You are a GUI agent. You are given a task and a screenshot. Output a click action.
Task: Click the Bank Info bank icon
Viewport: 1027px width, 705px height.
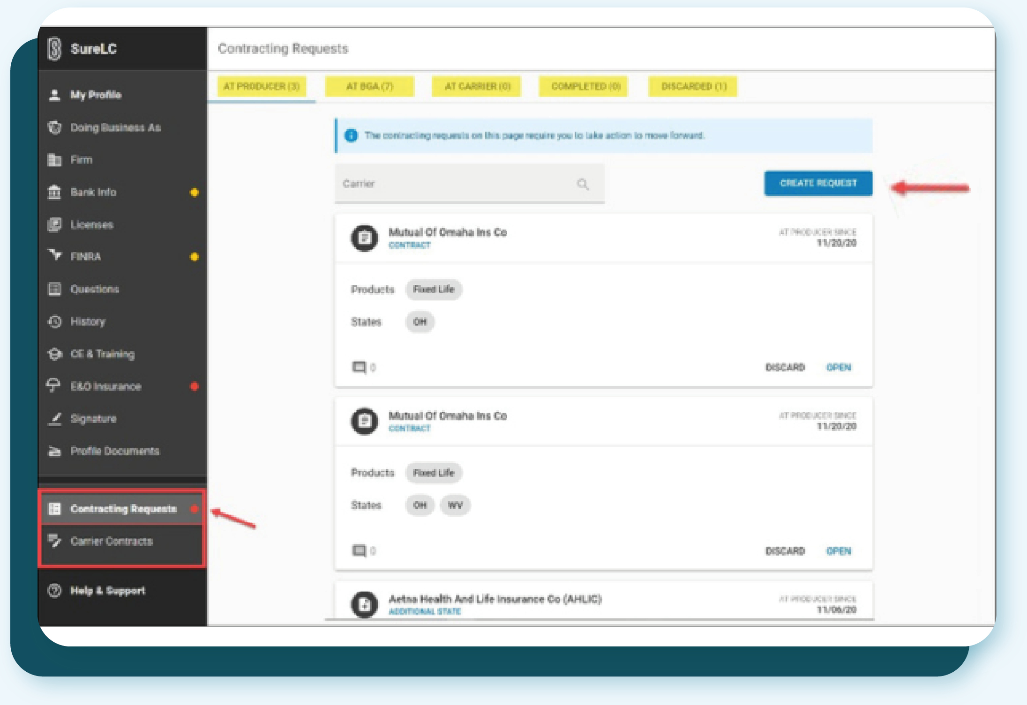click(x=55, y=192)
